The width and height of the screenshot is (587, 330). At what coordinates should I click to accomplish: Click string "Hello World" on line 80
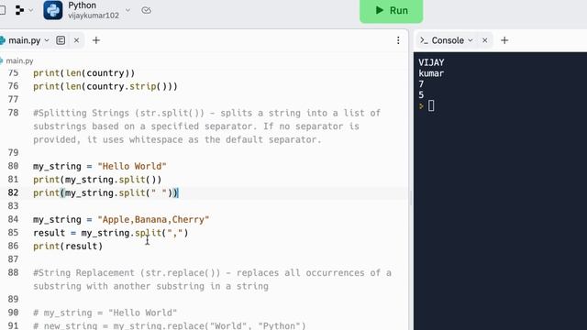tap(132, 166)
